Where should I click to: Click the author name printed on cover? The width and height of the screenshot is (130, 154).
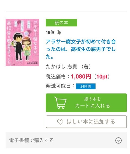click(32, 63)
